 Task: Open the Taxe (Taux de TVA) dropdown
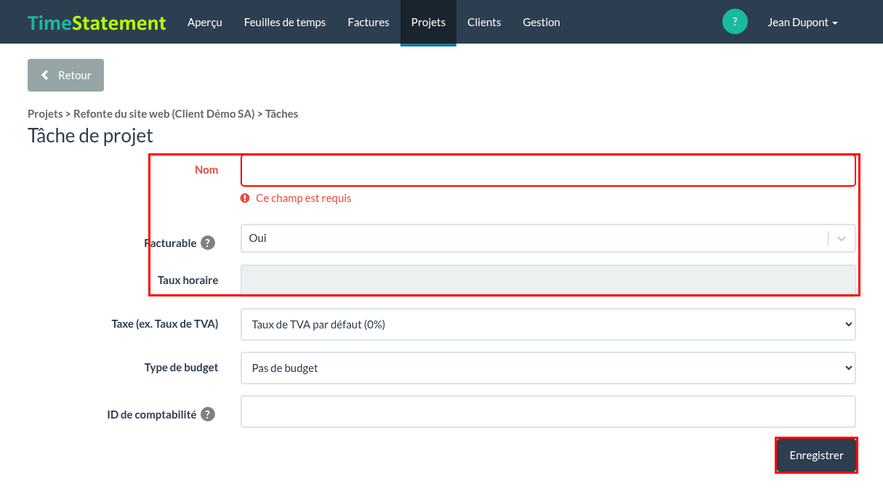coord(548,325)
